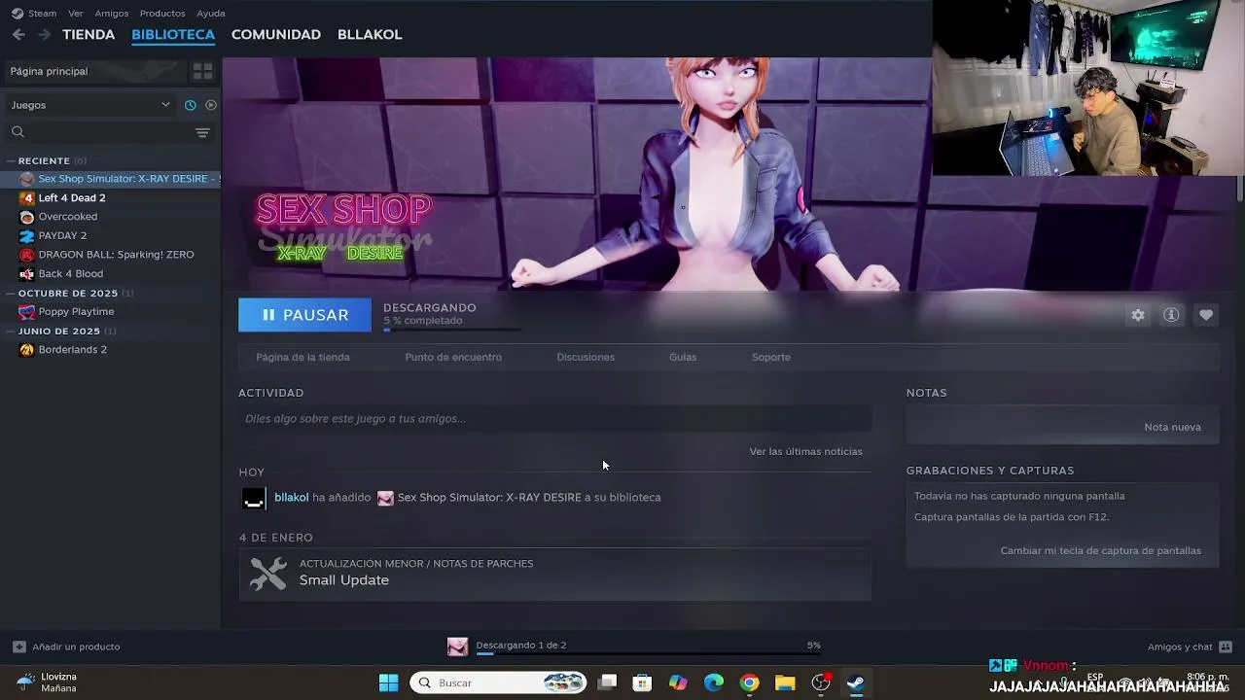Select BIBLIOTECA tab
The image size is (1245, 700).
173,34
